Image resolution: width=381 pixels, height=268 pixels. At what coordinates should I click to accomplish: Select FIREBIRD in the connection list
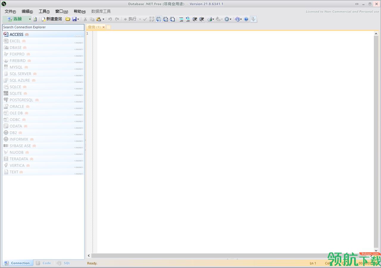tap(43, 61)
